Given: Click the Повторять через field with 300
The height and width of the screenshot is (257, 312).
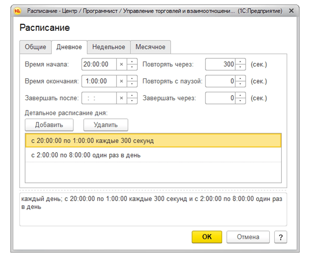Looking at the screenshot, I should 220,64.
